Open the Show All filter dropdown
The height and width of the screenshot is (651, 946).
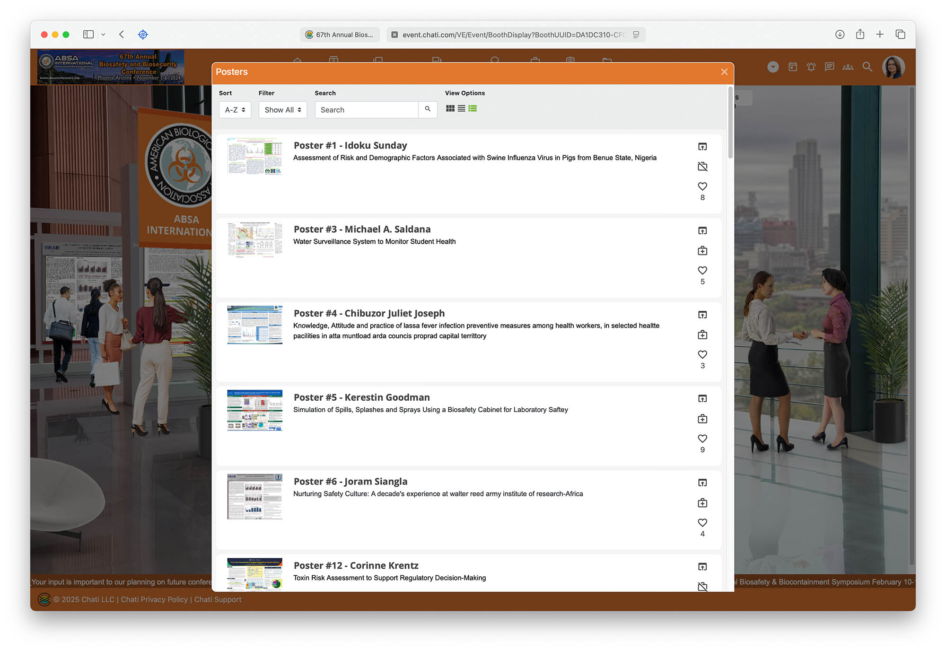tap(282, 110)
